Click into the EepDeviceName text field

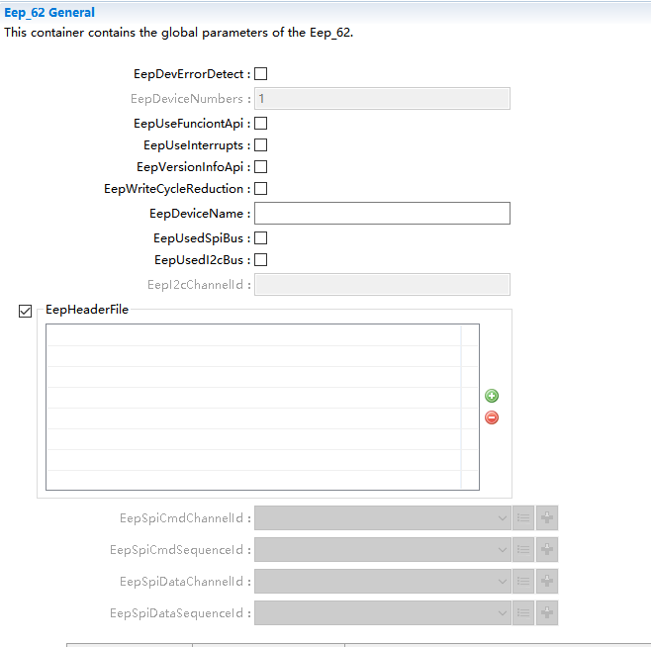(x=382, y=214)
